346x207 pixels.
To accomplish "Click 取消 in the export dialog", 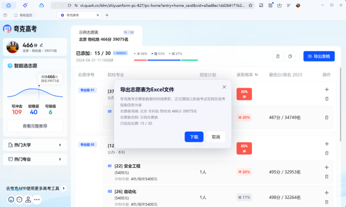I will click(x=216, y=137).
